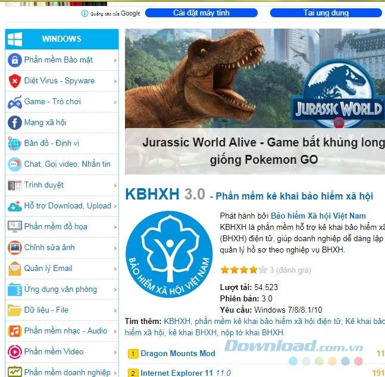Click the game controller icon
This screenshot has width=385, height=377.
(x=15, y=102)
